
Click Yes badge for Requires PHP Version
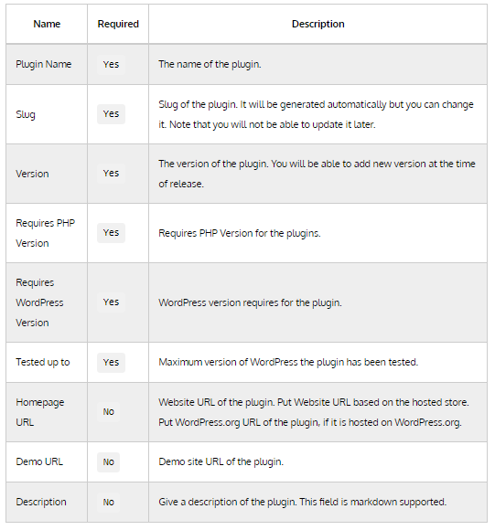point(111,233)
